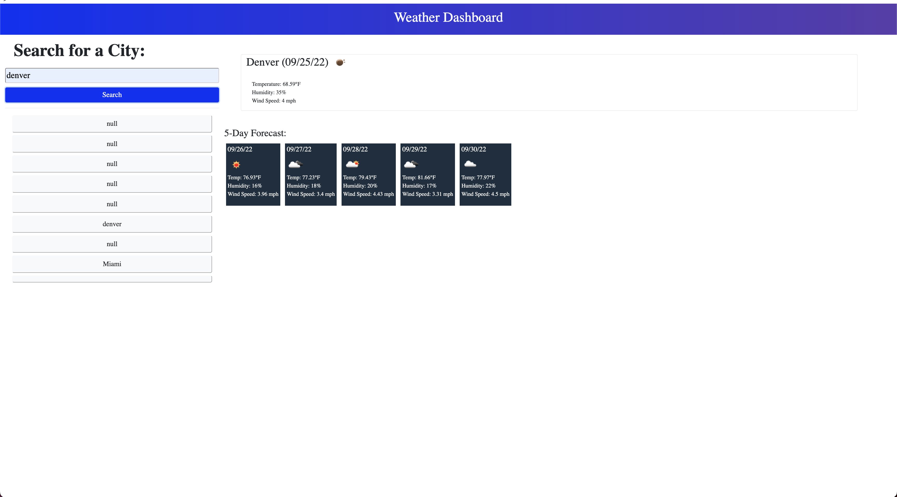Click the partly sunny icon on 09/28/22 card
Screen dimensions: 897x497
tap(352, 164)
